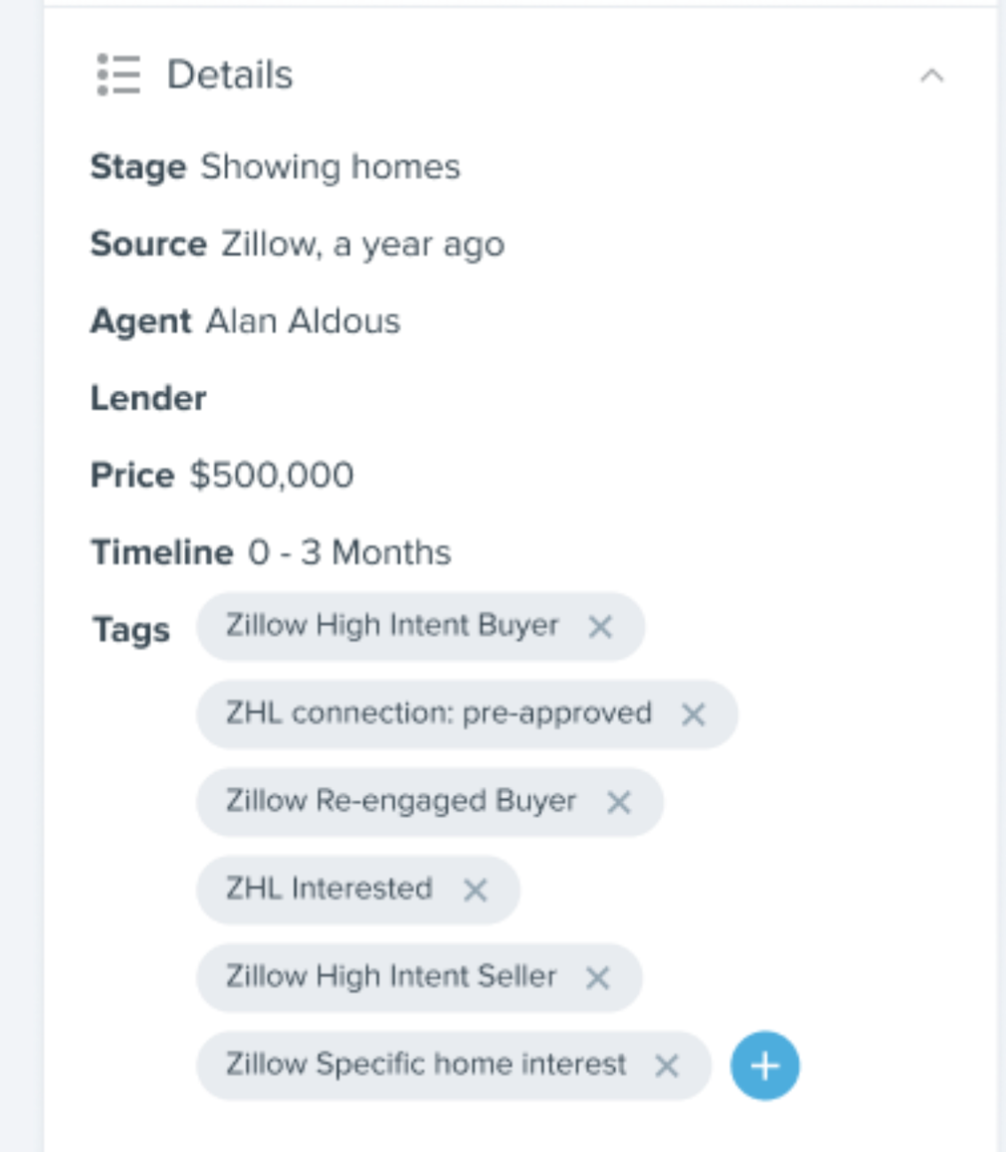Delete the Zillow Re-engaged Buyer tag
Screen dimensions: 1006x1152
[x=619, y=803]
